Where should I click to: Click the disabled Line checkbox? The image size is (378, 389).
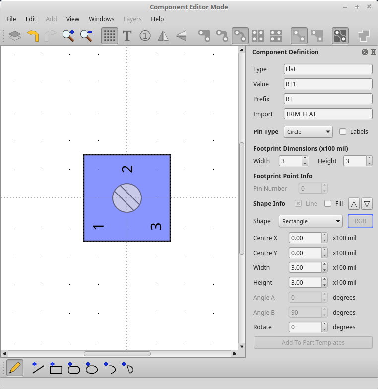298,203
